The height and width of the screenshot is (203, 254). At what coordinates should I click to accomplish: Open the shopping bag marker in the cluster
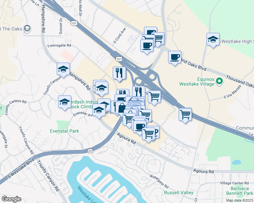[x=122, y=109]
